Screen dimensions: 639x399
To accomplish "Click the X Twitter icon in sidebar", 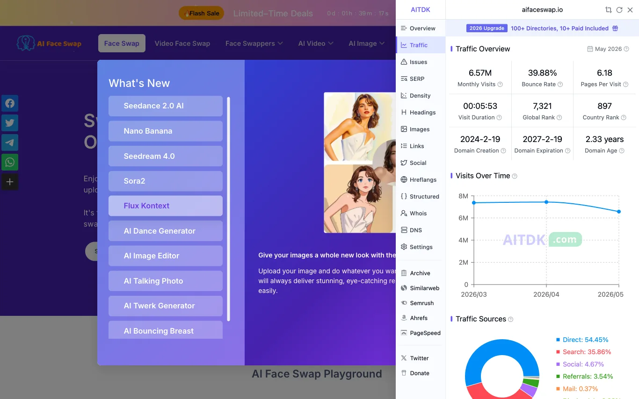I will (x=404, y=358).
